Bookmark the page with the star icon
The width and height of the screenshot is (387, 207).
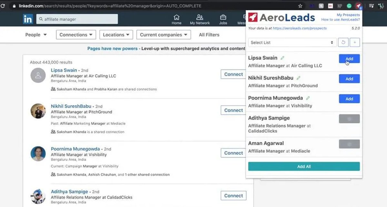click(x=300, y=6)
